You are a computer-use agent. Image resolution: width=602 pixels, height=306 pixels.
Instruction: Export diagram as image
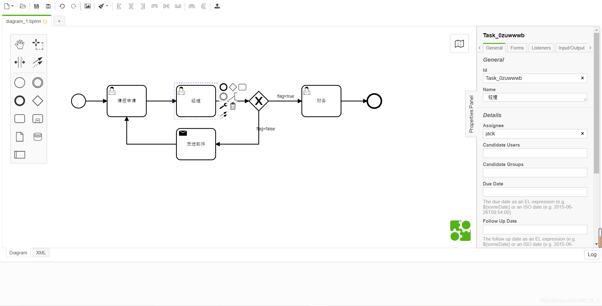87,6
